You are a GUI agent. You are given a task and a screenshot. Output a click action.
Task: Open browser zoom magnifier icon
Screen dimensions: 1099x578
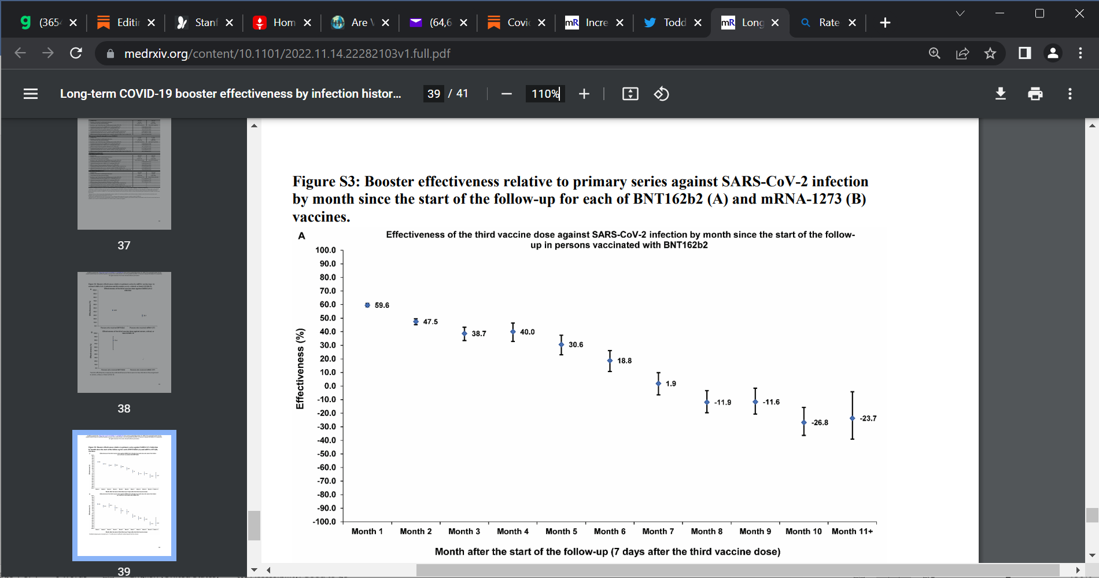click(x=935, y=53)
